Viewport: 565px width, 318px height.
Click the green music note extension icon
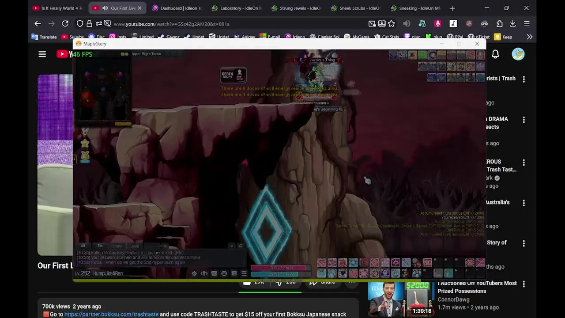tap(422, 24)
